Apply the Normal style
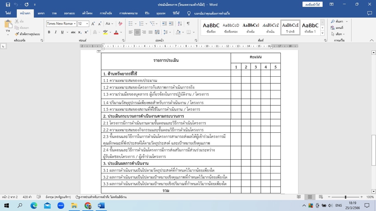 (x=290, y=27)
